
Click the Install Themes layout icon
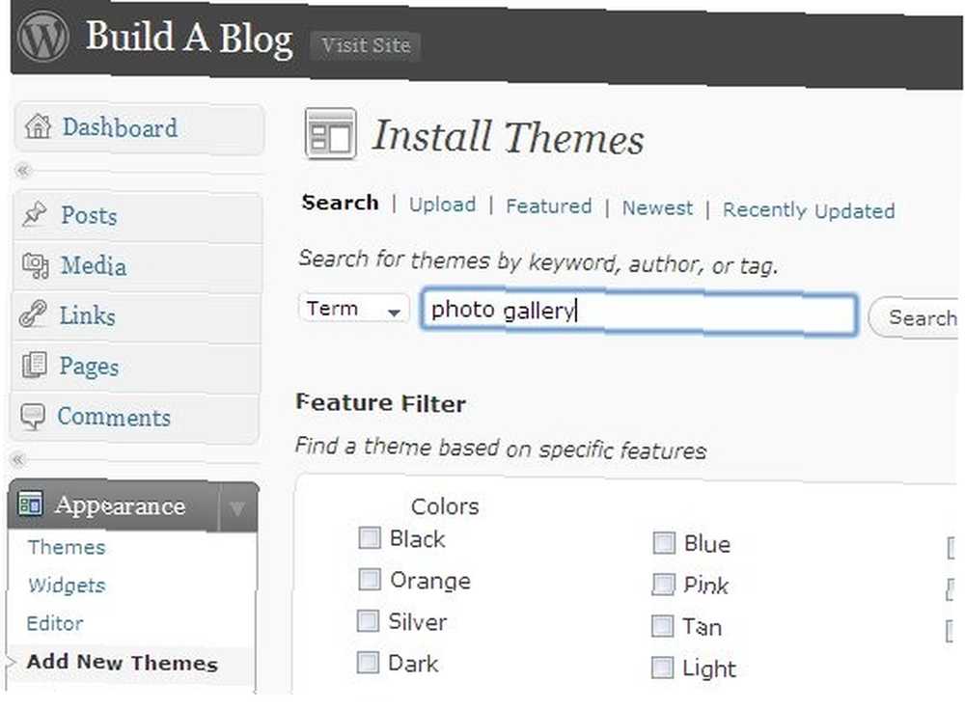click(x=330, y=134)
